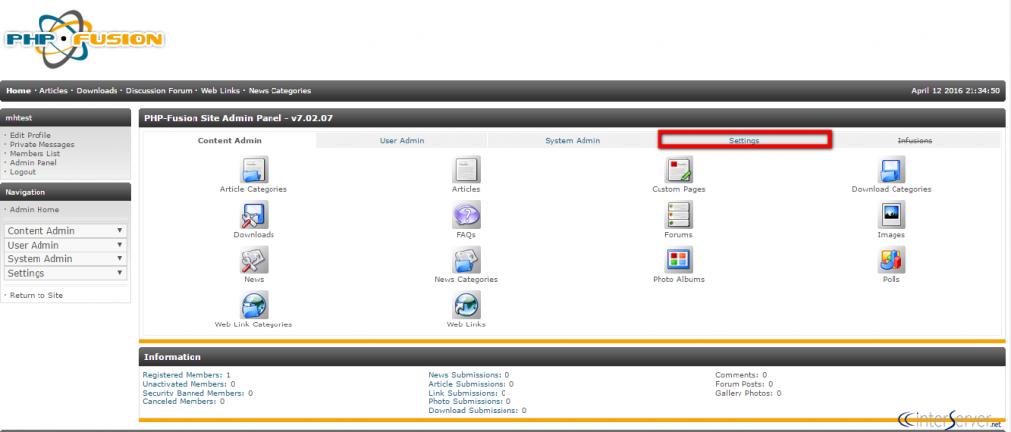Click the Comments: 0 entry

tap(740, 374)
